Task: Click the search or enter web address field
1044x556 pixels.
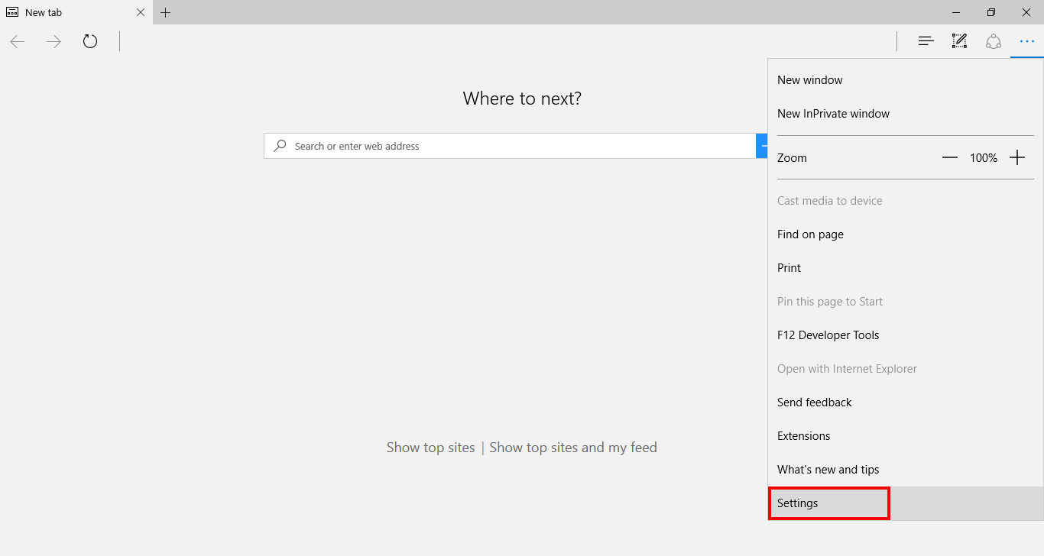Action: [510, 146]
